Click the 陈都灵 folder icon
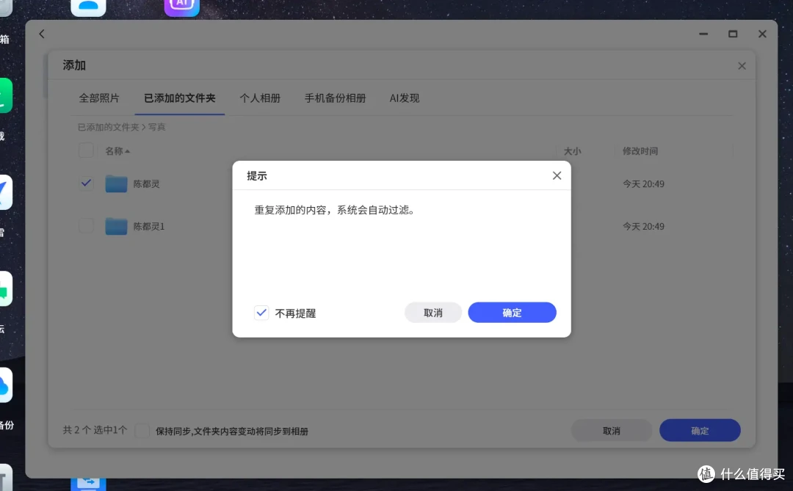The height and width of the screenshot is (491, 793). click(x=116, y=183)
